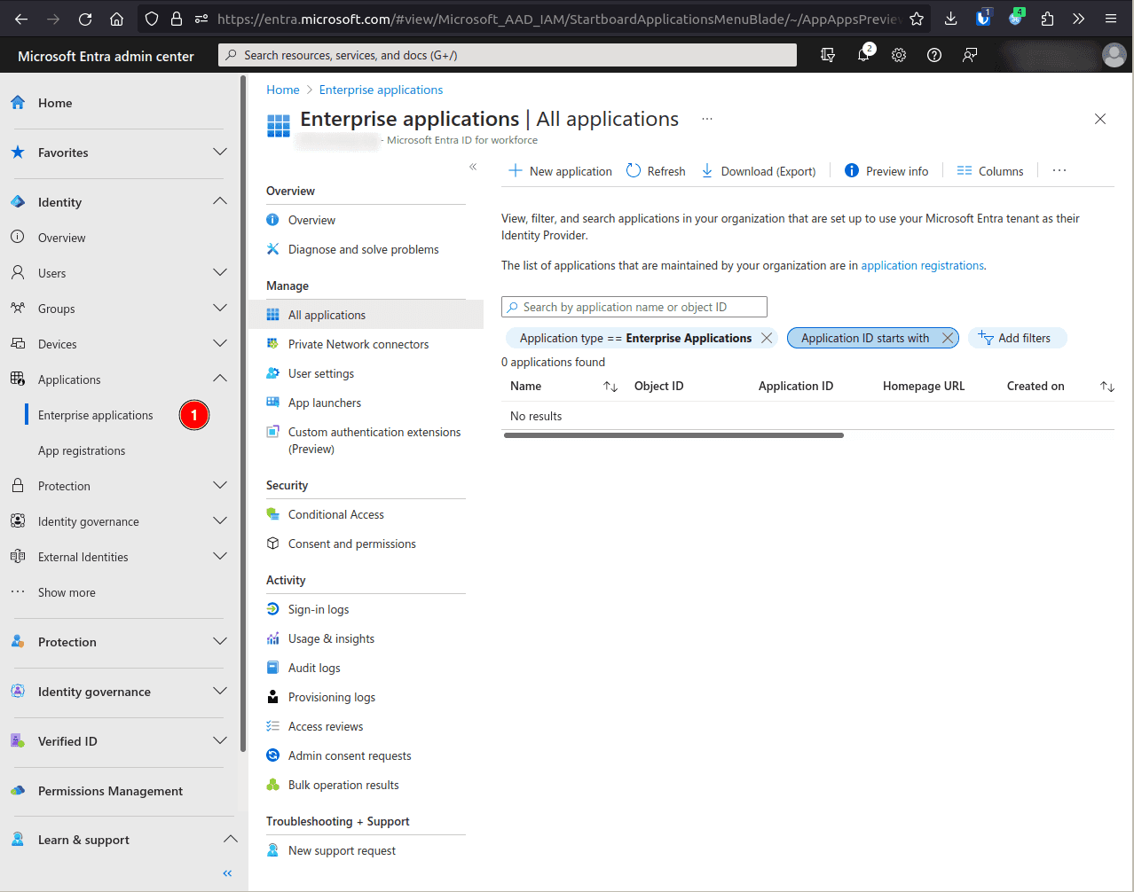Open Columns chooser
The image size is (1134, 892).
(990, 171)
